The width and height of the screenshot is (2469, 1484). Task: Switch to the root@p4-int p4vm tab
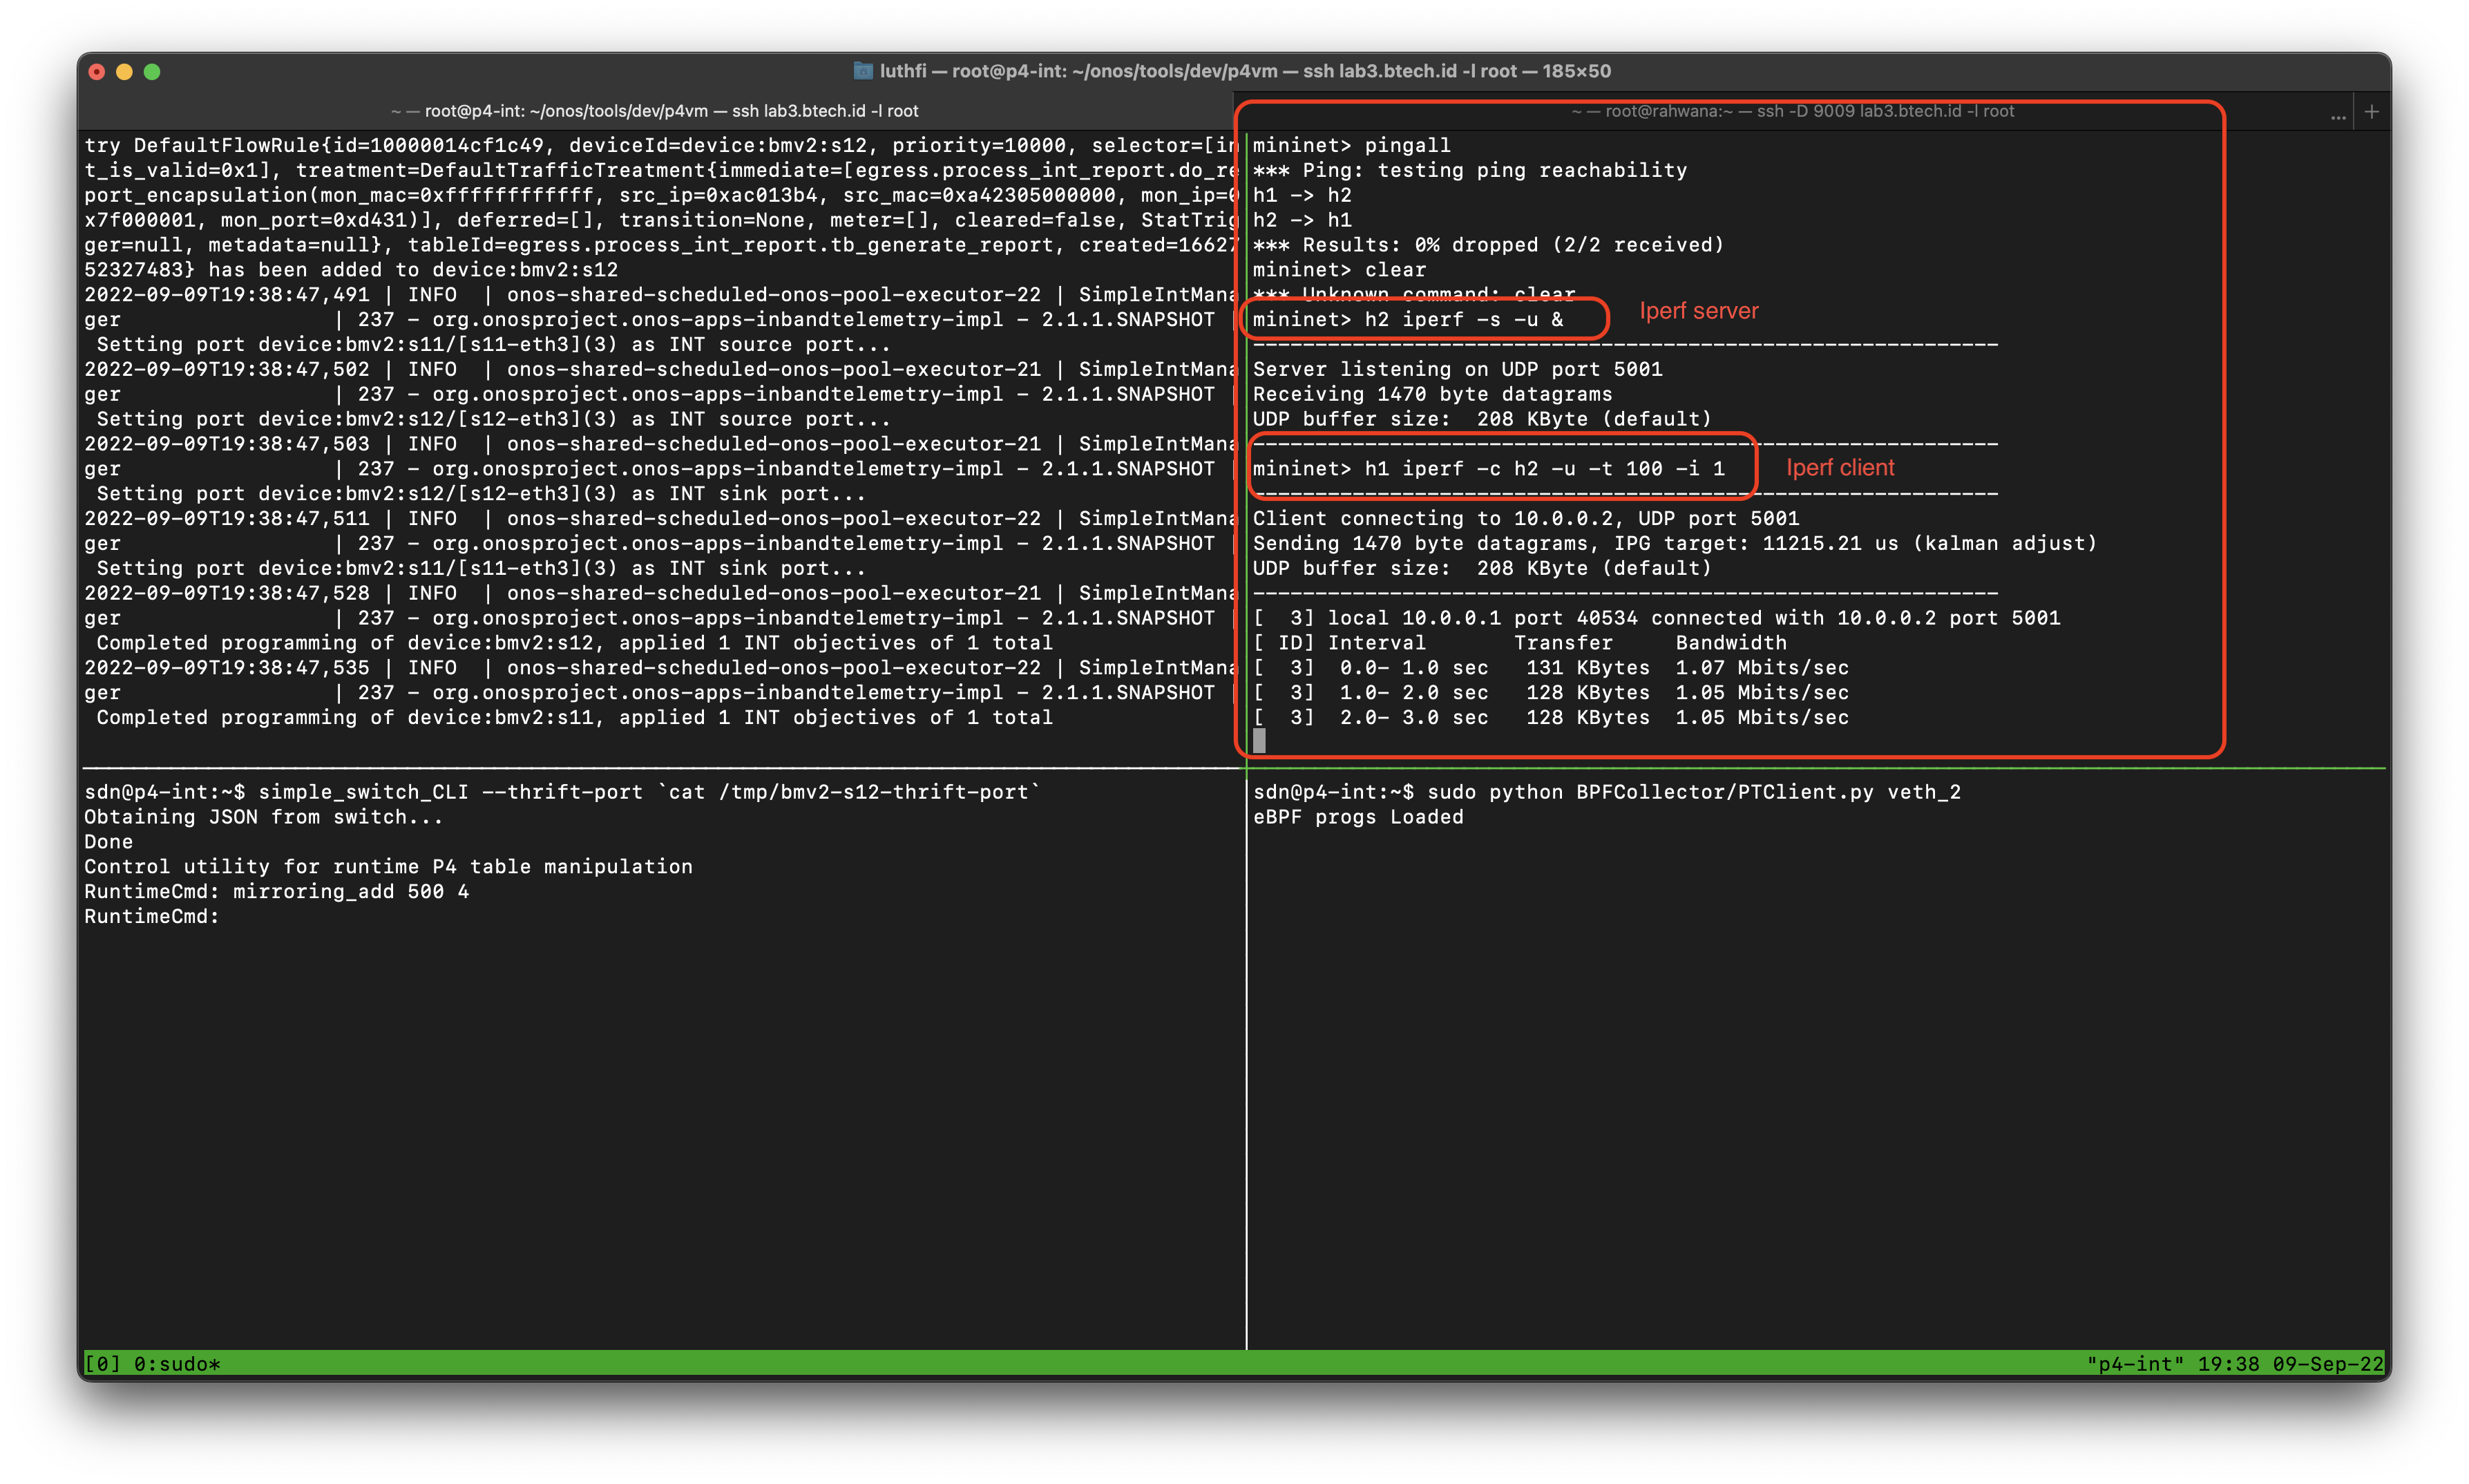[656, 111]
